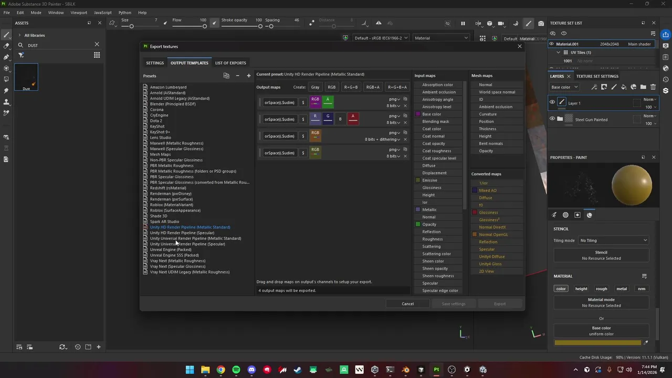The image size is (672, 378).
Task: Open the Iray render camera icon
Action: click(541, 23)
